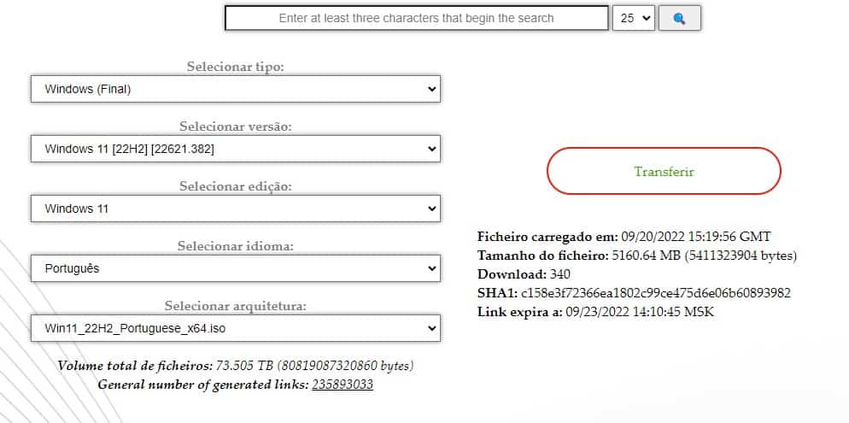Viewport: 849px width, 423px height.
Task: Focus the search text field
Action: pyautogui.click(x=416, y=18)
